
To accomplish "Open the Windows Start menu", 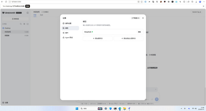I will click(77, 109).
